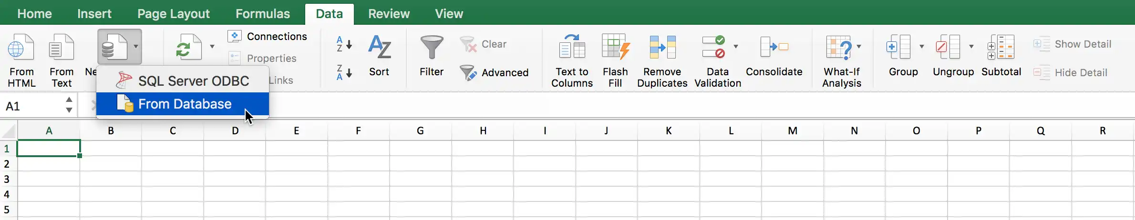Open the Group dropdown arrow

pyautogui.click(x=922, y=47)
